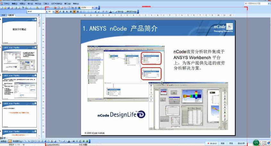Open the Arial font name dropdown
Viewport: 271px width, 146px height.
tap(45, 12)
